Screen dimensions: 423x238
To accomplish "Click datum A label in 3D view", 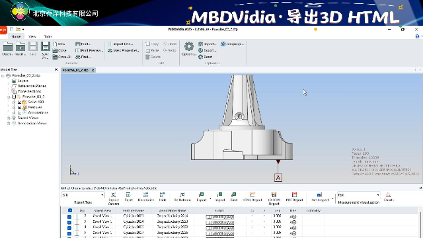I will (278, 178).
